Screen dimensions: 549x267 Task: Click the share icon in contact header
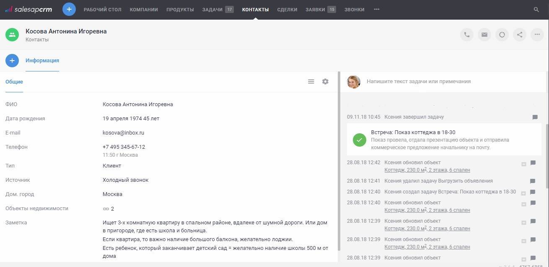click(x=520, y=35)
